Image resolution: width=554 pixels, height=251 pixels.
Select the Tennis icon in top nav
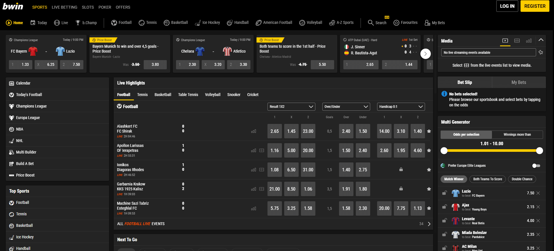[141, 23]
